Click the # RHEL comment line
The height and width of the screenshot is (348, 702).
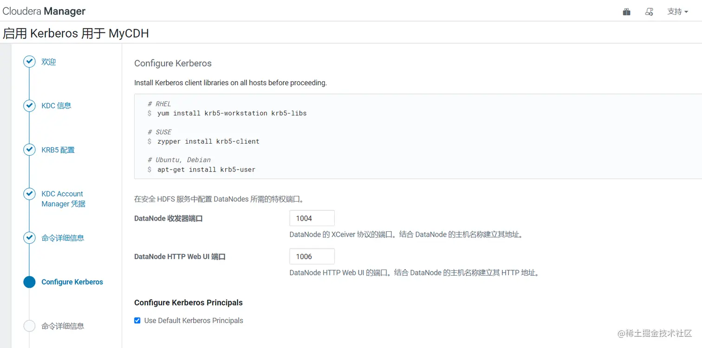159,104
